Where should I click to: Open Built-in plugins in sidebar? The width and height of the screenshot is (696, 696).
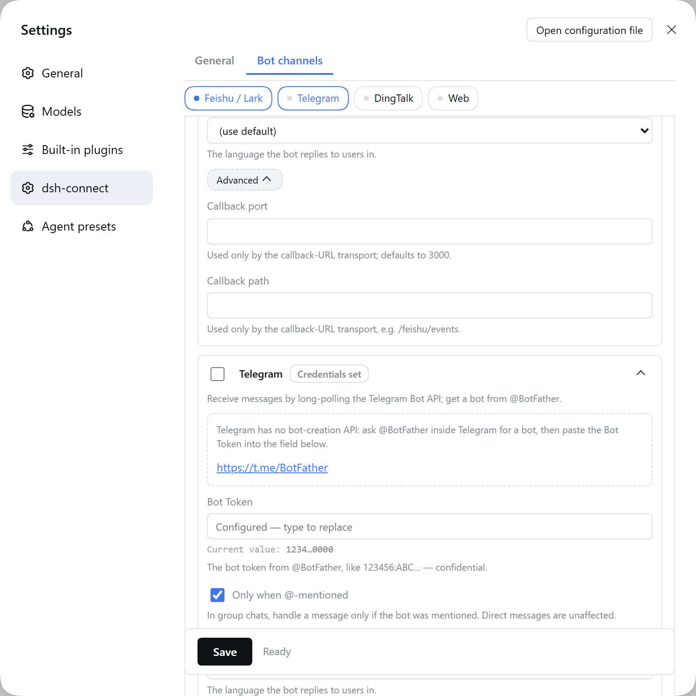pos(82,150)
